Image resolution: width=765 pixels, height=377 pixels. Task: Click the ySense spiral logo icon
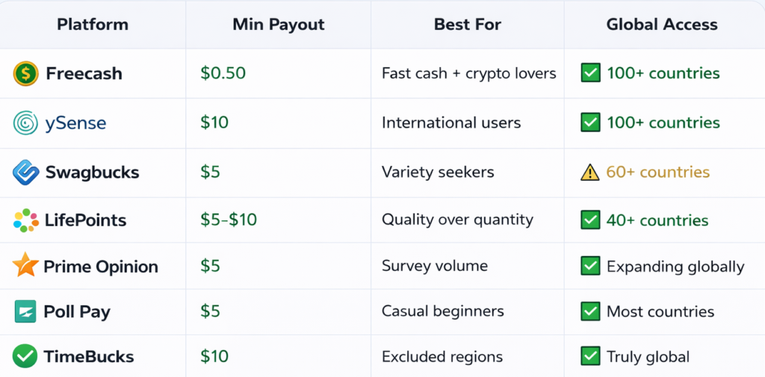tap(25, 122)
